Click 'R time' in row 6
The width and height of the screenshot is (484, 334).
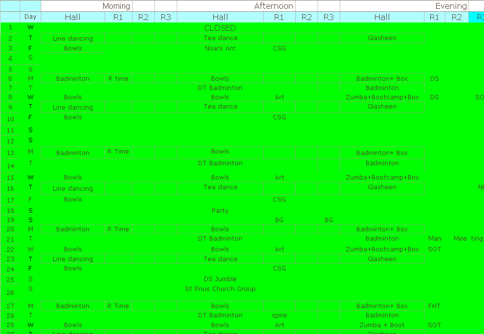pos(118,78)
